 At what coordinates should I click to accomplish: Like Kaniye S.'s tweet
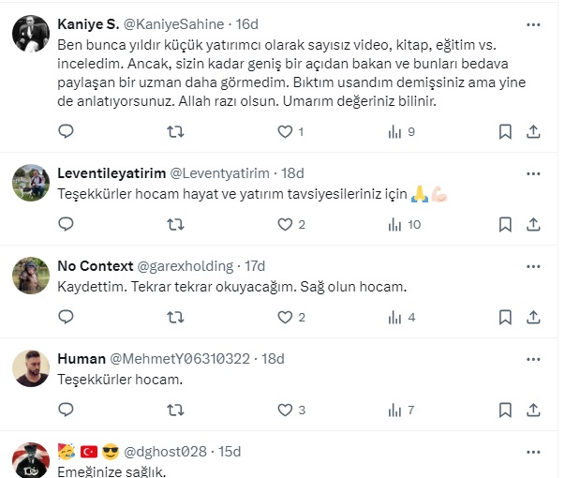[285, 132]
